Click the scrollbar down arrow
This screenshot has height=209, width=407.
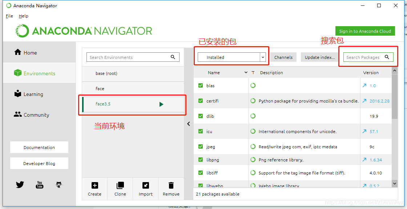coord(395,184)
